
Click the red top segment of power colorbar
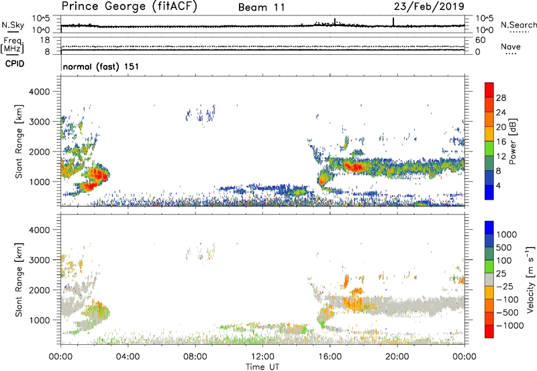[x=489, y=90]
